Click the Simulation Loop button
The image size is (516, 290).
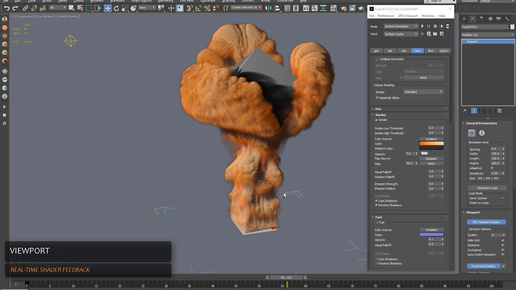point(487,188)
